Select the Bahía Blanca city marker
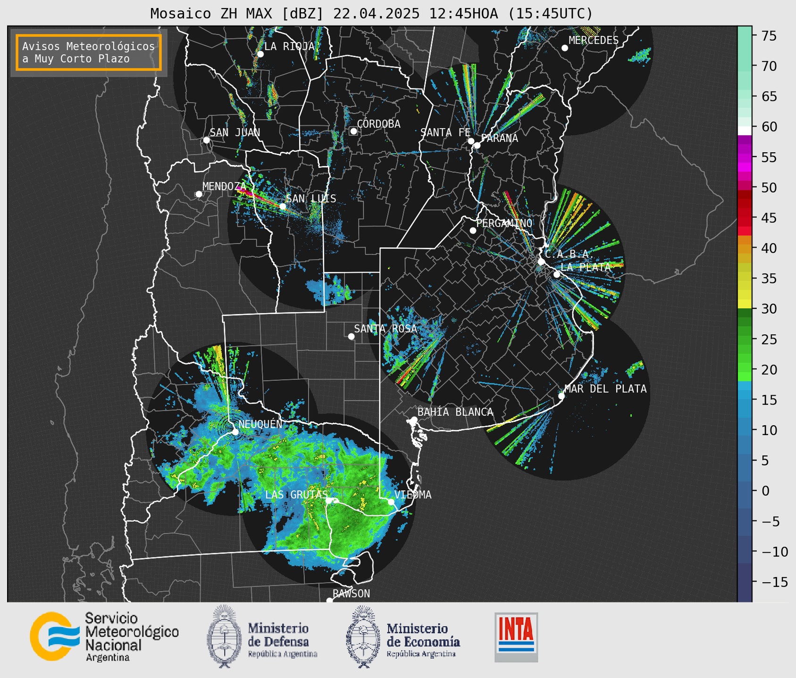This screenshot has height=678, width=796. tap(414, 420)
